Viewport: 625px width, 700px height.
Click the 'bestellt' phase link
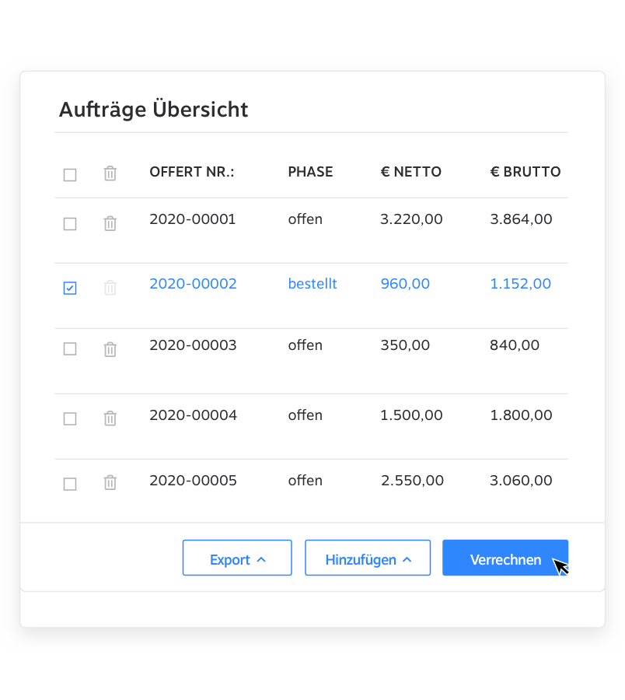tap(312, 284)
